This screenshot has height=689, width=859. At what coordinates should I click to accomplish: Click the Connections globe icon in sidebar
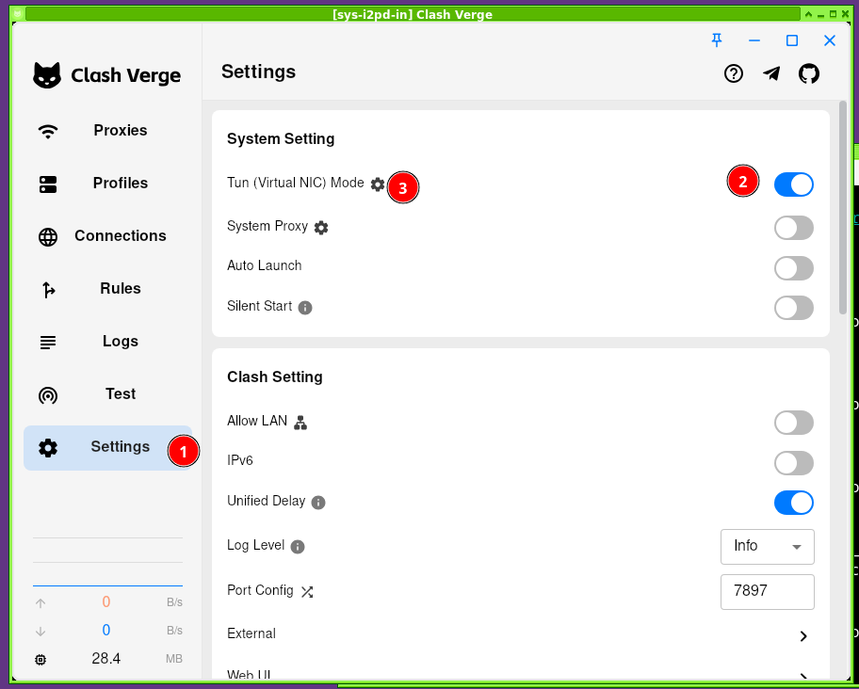(48, 237)
